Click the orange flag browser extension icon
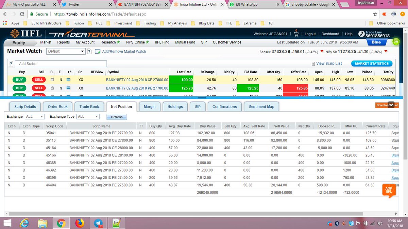Image resolution: width=408 pixels, height=229 pixels. coord(385,14)
